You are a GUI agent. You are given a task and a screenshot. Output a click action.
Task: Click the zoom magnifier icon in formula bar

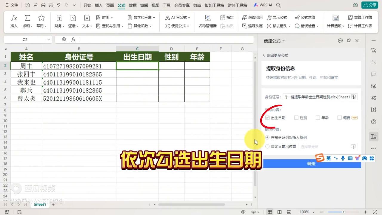coord(64,39)
